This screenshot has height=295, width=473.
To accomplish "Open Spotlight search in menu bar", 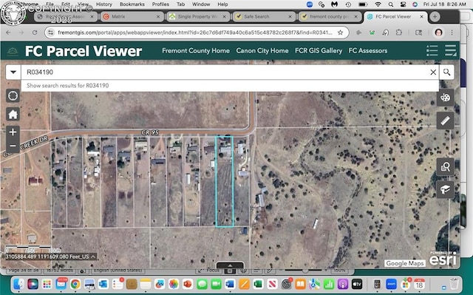I will [391, 4].
